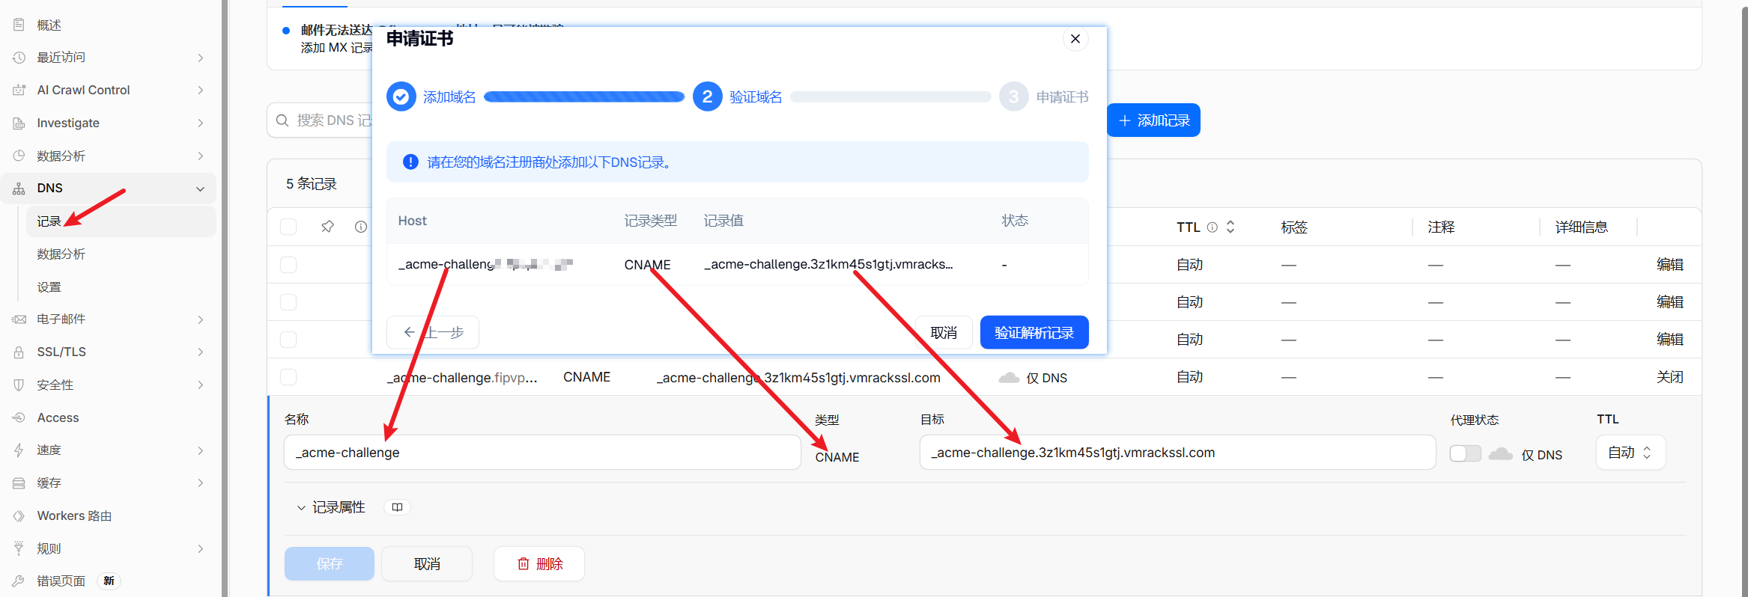
Task: Click the TTL info circle icon
Action: tap(1212, 227)
